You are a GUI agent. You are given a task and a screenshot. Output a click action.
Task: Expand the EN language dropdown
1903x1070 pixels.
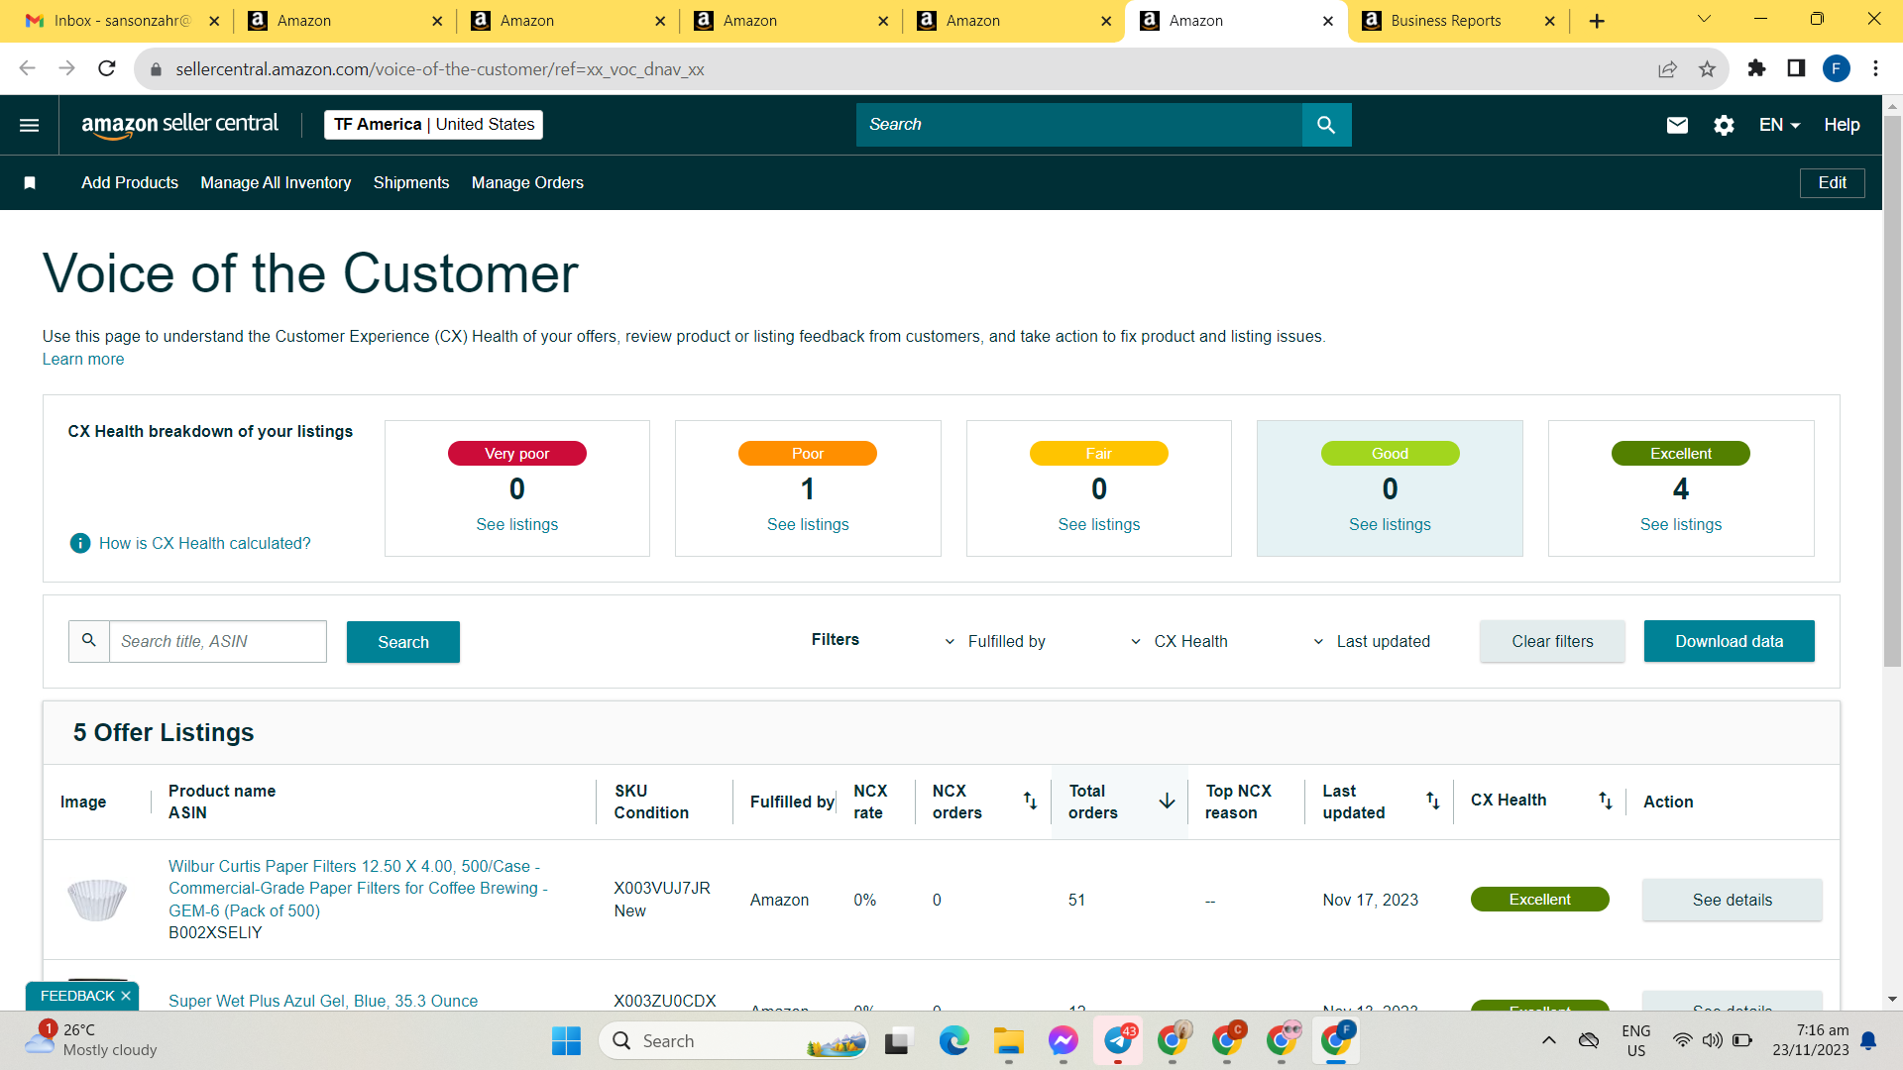pyautogui.click(x=1779, y=125)
